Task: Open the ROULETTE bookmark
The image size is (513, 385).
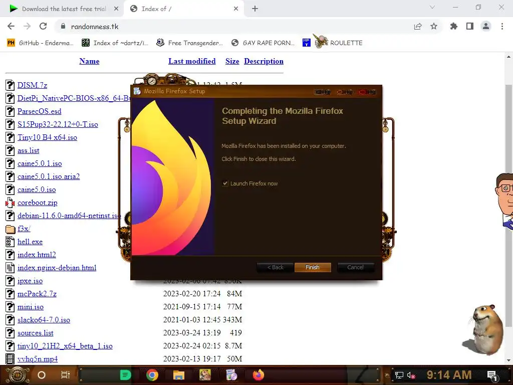Action: coord(333,43)
